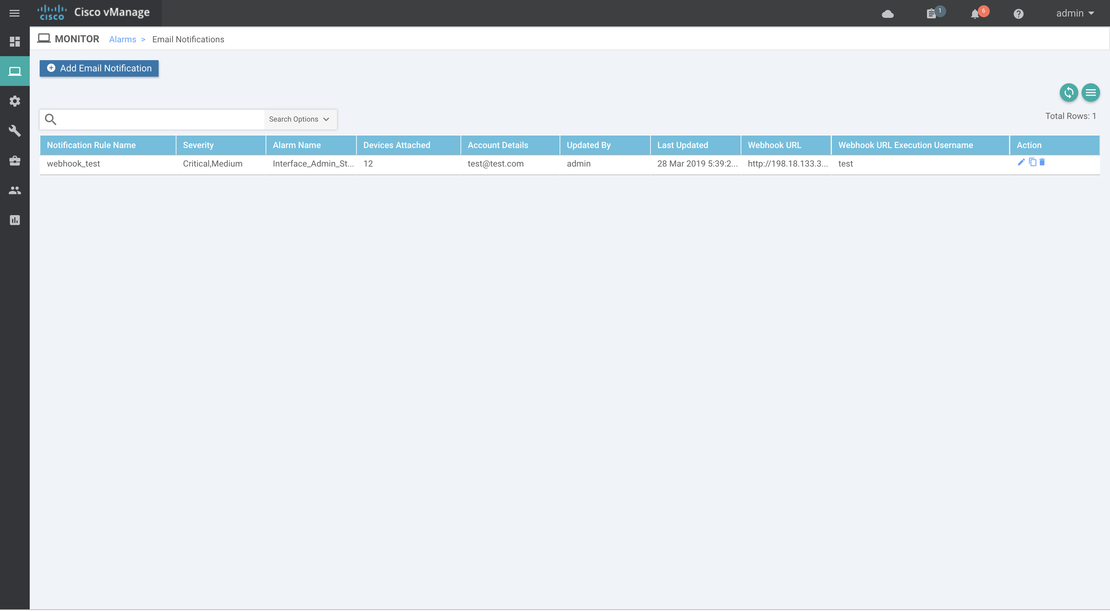The image size is (1110, 612).
Task: Expand the Search Options dropdown
Action: tap(299, 119)
